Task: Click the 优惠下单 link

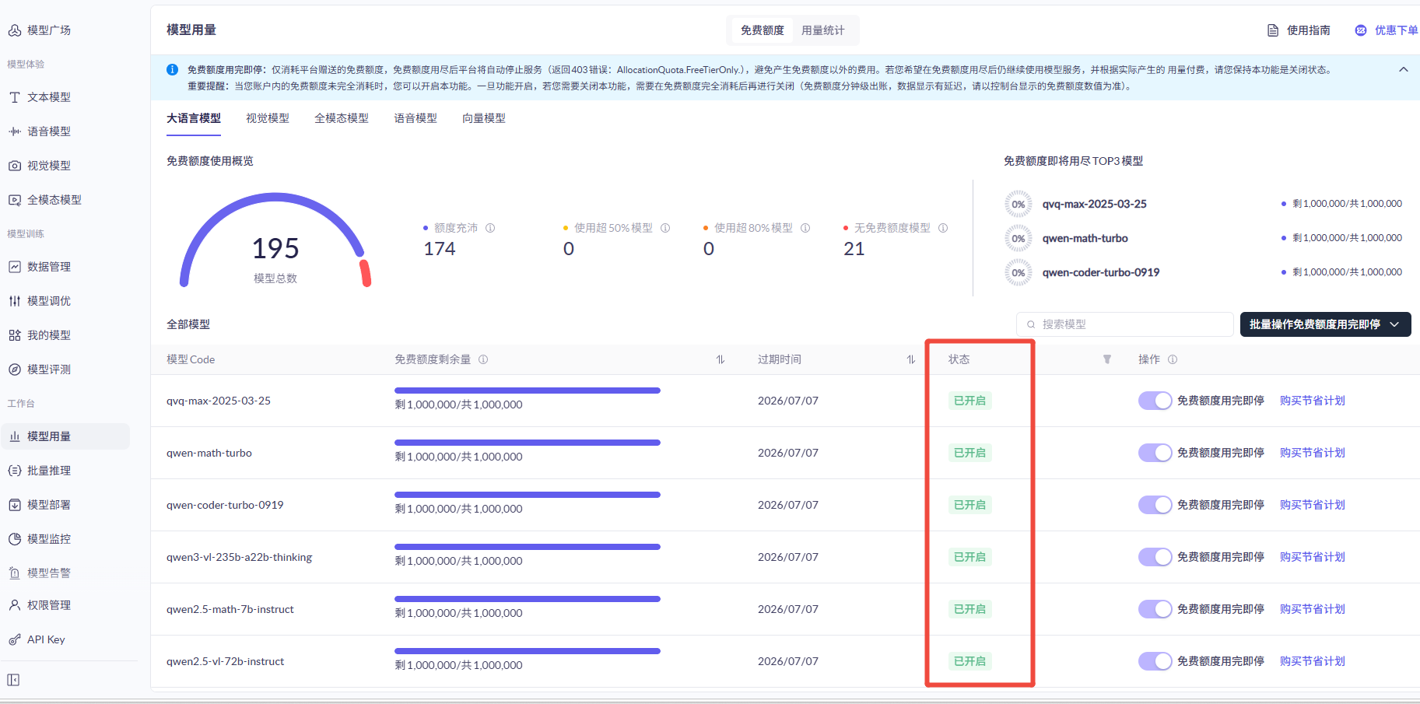Action: [1395, 30]
